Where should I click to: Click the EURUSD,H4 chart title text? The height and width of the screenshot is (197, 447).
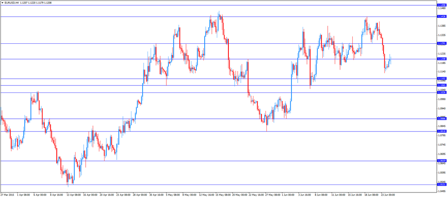[x=12, y=2]
